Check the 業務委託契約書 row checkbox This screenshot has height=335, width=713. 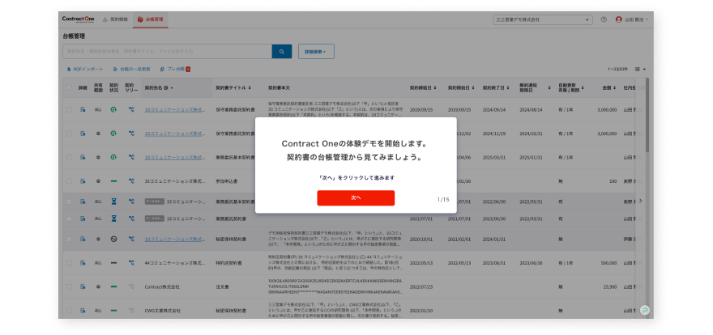pyautogui.click(x=69, y=218)
